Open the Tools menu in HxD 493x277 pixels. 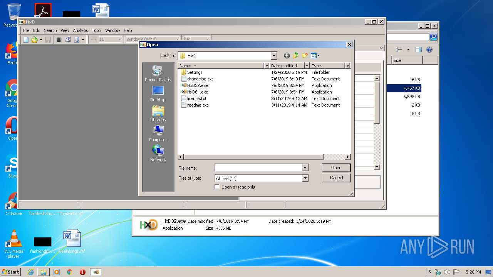(x=97, y=30)
